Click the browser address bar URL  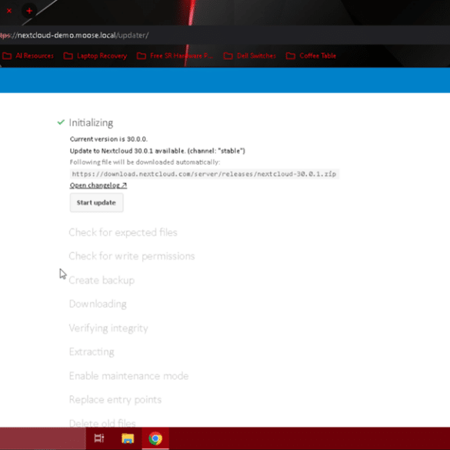click(x=75, y=35)
